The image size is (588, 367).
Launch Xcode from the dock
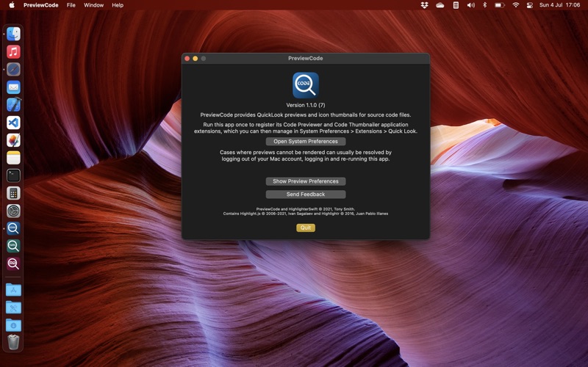click(13, 105)
